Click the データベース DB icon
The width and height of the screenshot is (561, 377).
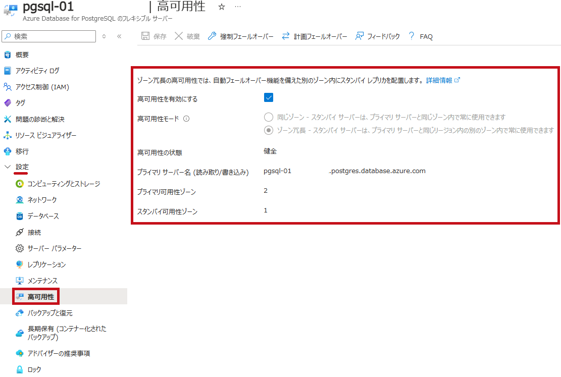click(20, 216)
